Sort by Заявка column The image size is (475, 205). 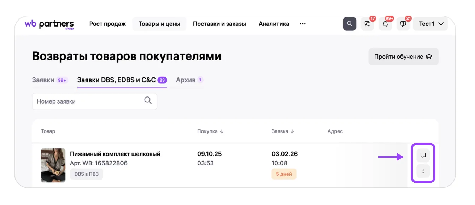tap(283, 131)
